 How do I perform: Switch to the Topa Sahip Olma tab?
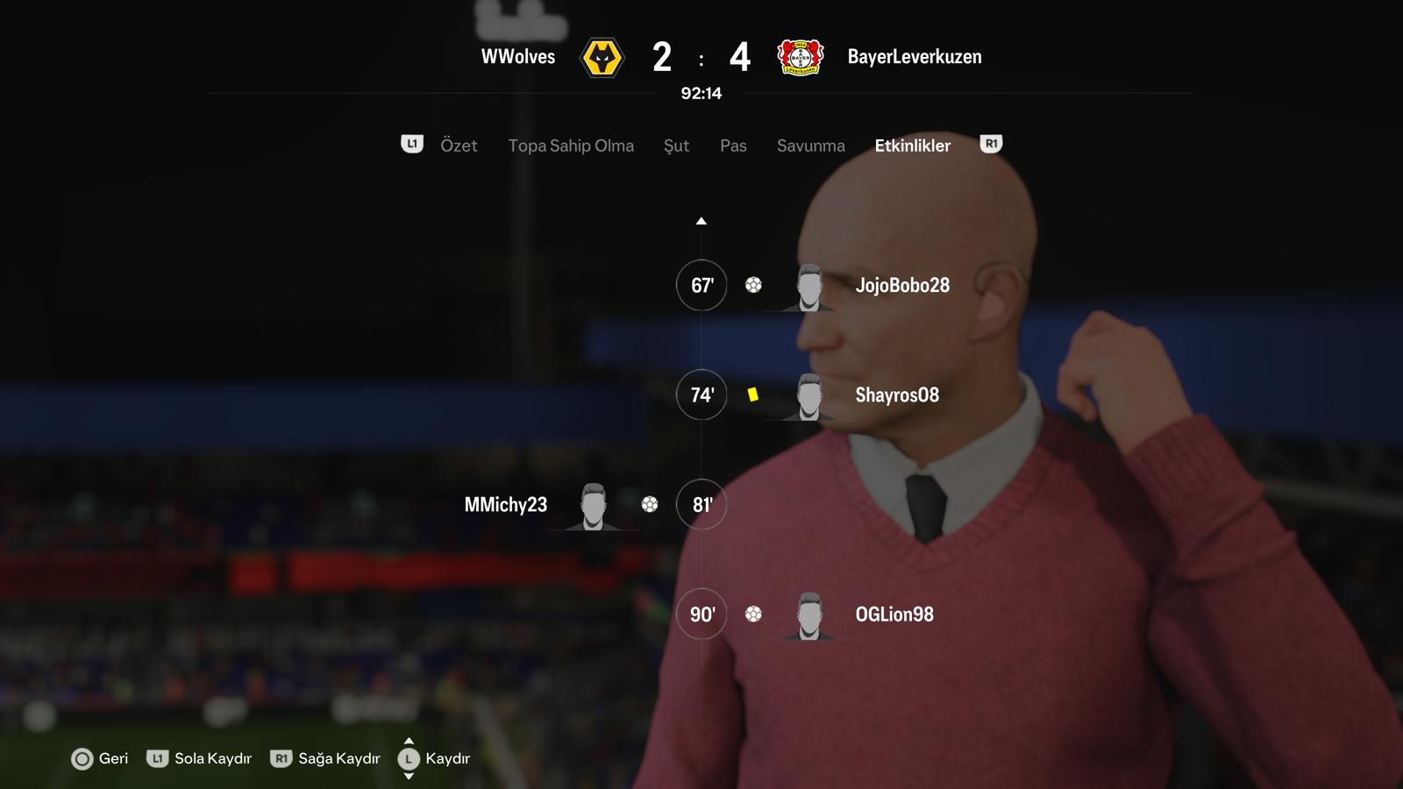pos(571,146)
